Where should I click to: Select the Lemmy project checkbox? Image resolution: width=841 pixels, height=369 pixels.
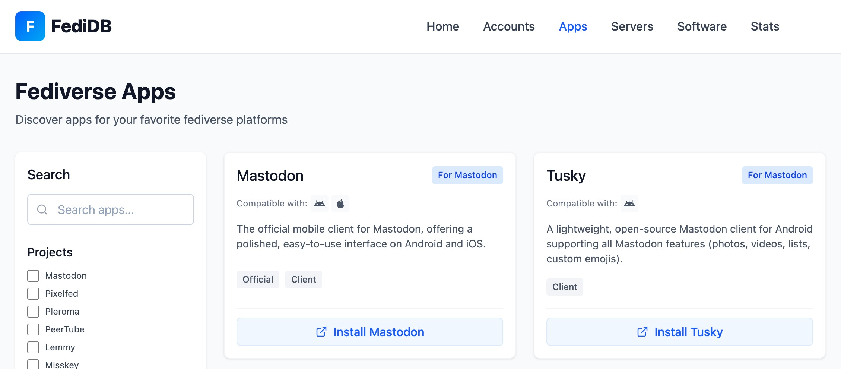click(33, 347)
